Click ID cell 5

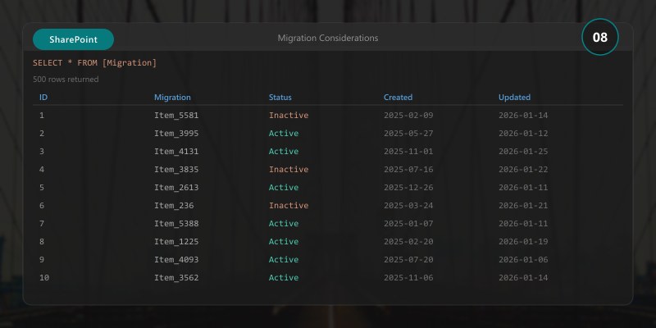point(42,187)
